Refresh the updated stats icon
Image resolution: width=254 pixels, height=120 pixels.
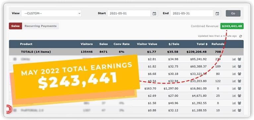[x=240, y=36]
